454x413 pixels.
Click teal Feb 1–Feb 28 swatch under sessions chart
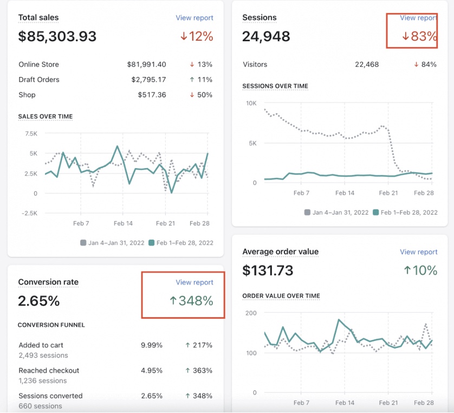click(375, 212)
